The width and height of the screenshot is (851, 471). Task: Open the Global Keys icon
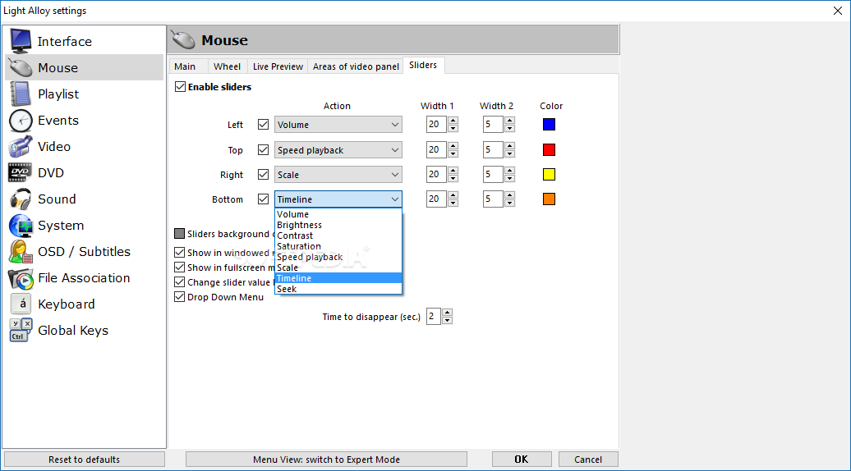tap(21, 330)
